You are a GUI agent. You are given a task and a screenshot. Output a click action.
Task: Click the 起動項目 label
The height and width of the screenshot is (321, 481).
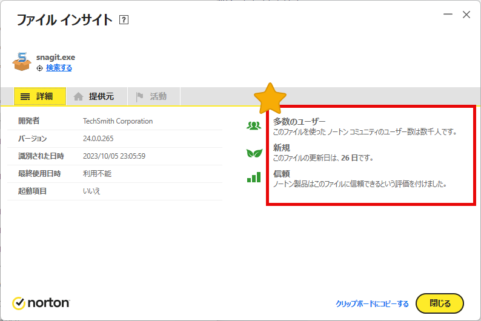click(x=32, y=191)
